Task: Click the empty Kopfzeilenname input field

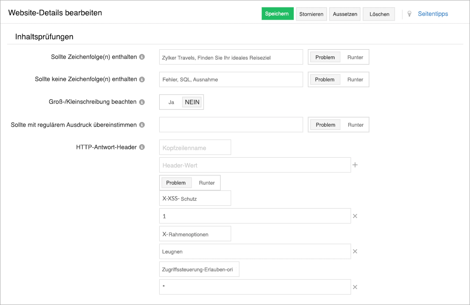Action: [195, 147]
